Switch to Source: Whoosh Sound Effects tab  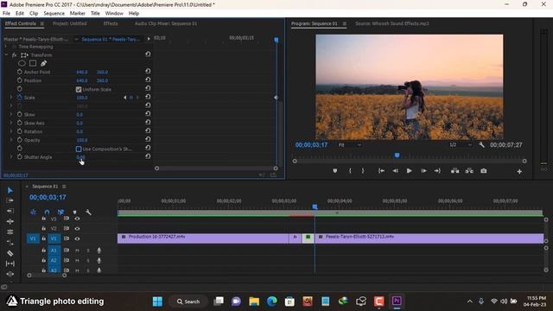pos(391,23)
